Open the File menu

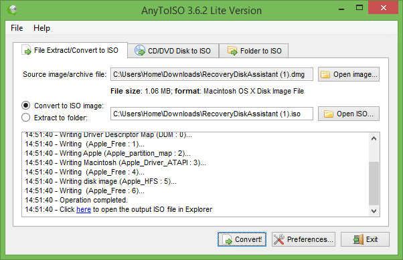[17, 27]
